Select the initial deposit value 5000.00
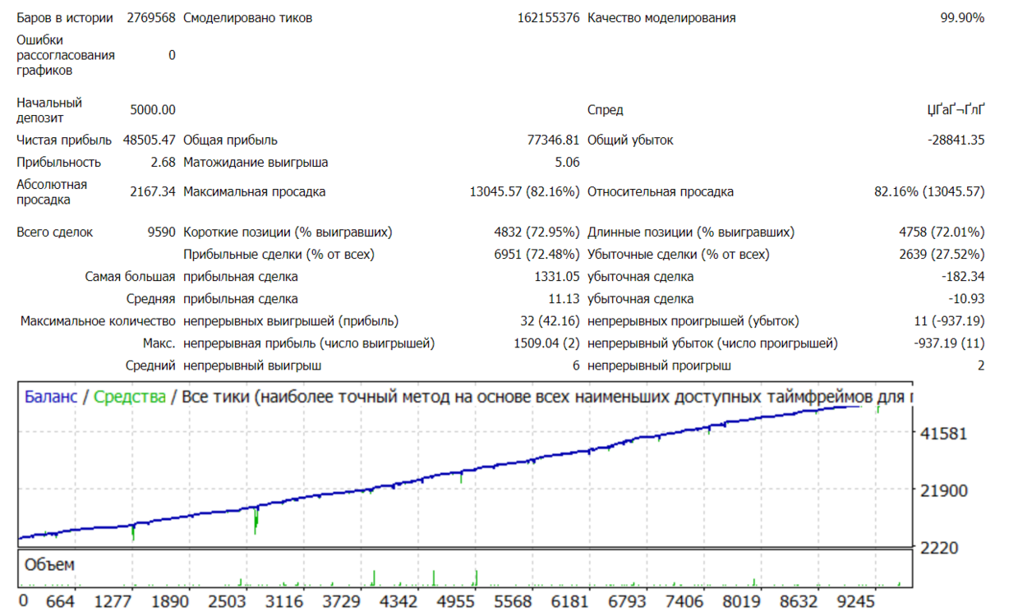1018x616 pixels. tap(153, 110)
